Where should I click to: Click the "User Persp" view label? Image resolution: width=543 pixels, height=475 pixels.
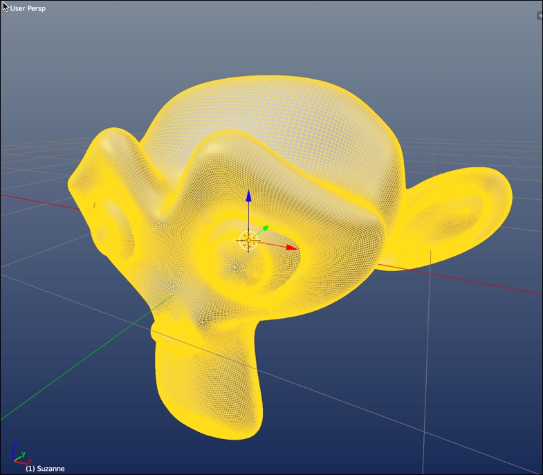point(28,8)
